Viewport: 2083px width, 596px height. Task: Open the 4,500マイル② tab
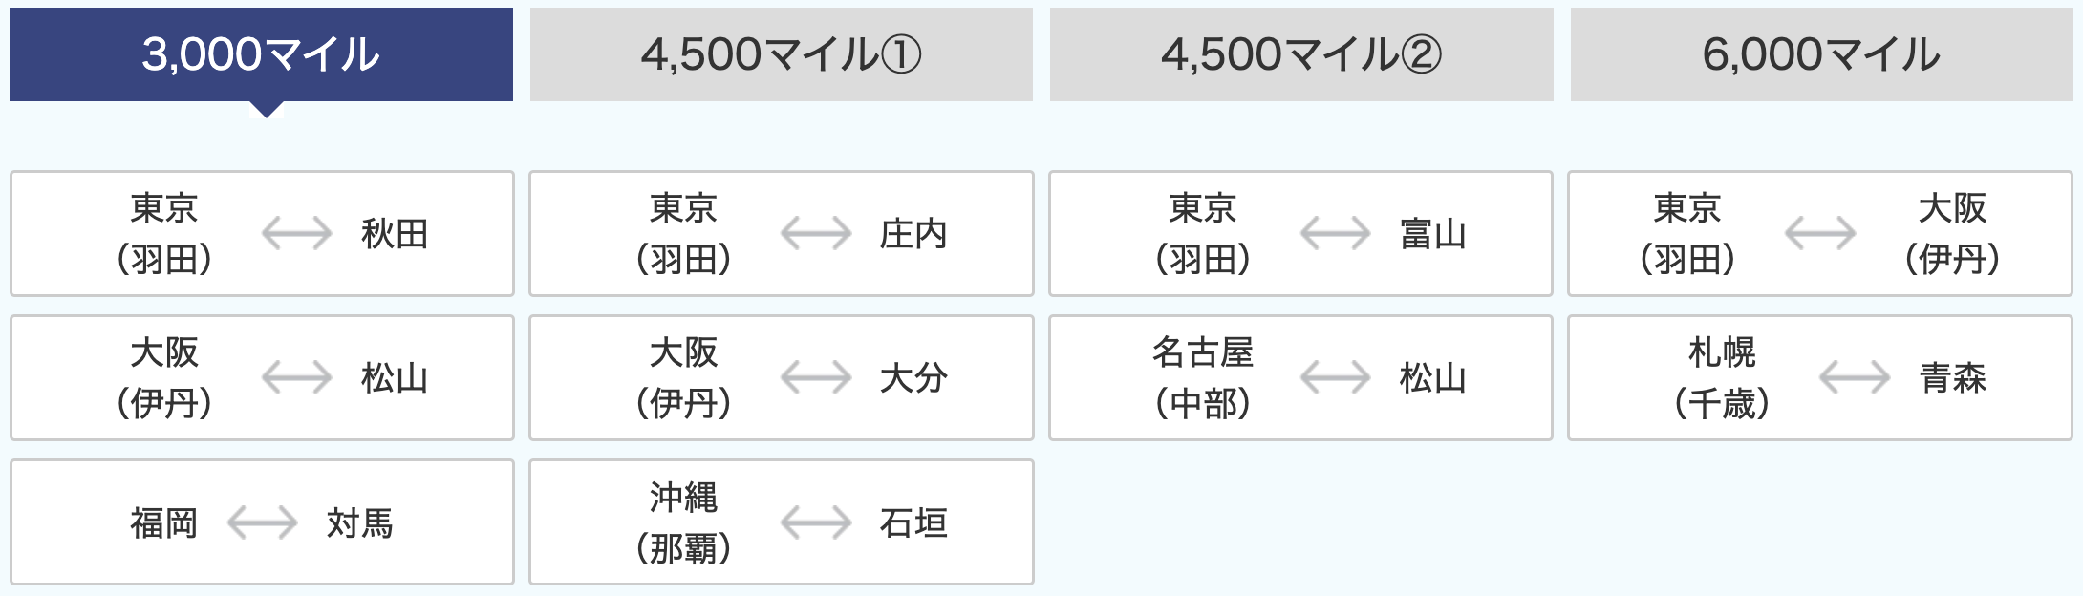pos(1301,54)
